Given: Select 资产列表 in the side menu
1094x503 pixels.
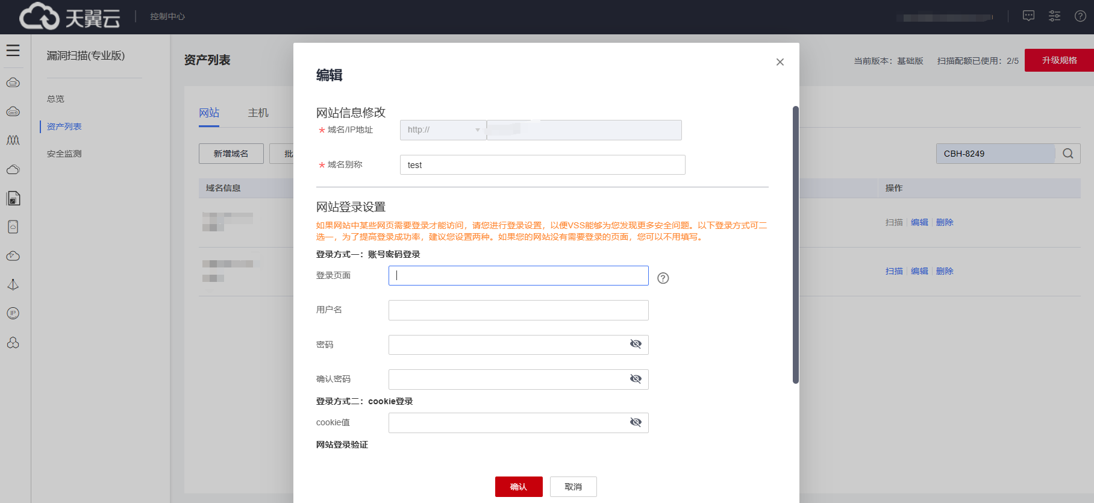Looking at the screenshot, I should point(64,127).
